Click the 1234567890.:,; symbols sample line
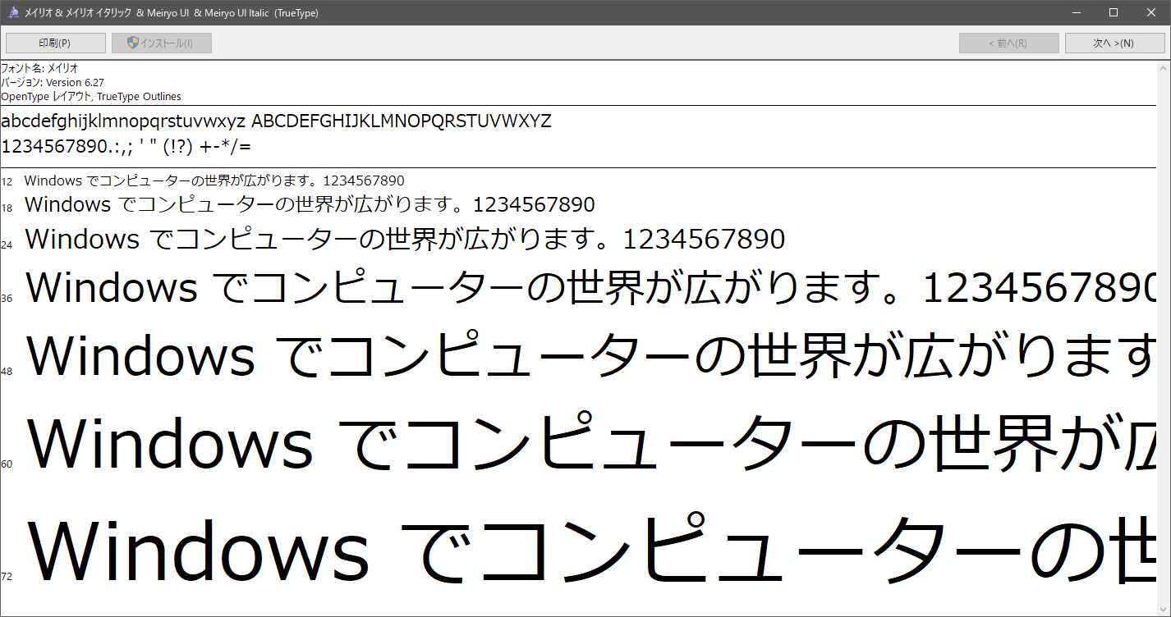The width and height of the screenshot is (1171, 617). tap(126, 147)
